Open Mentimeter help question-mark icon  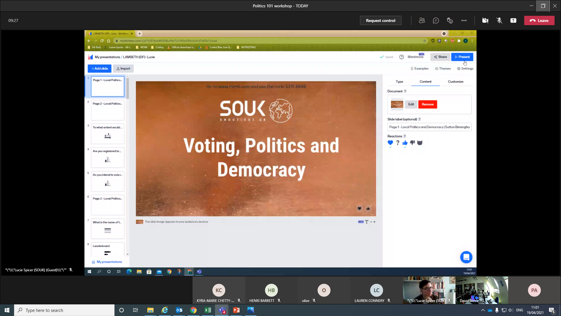[x=401, y=57]
